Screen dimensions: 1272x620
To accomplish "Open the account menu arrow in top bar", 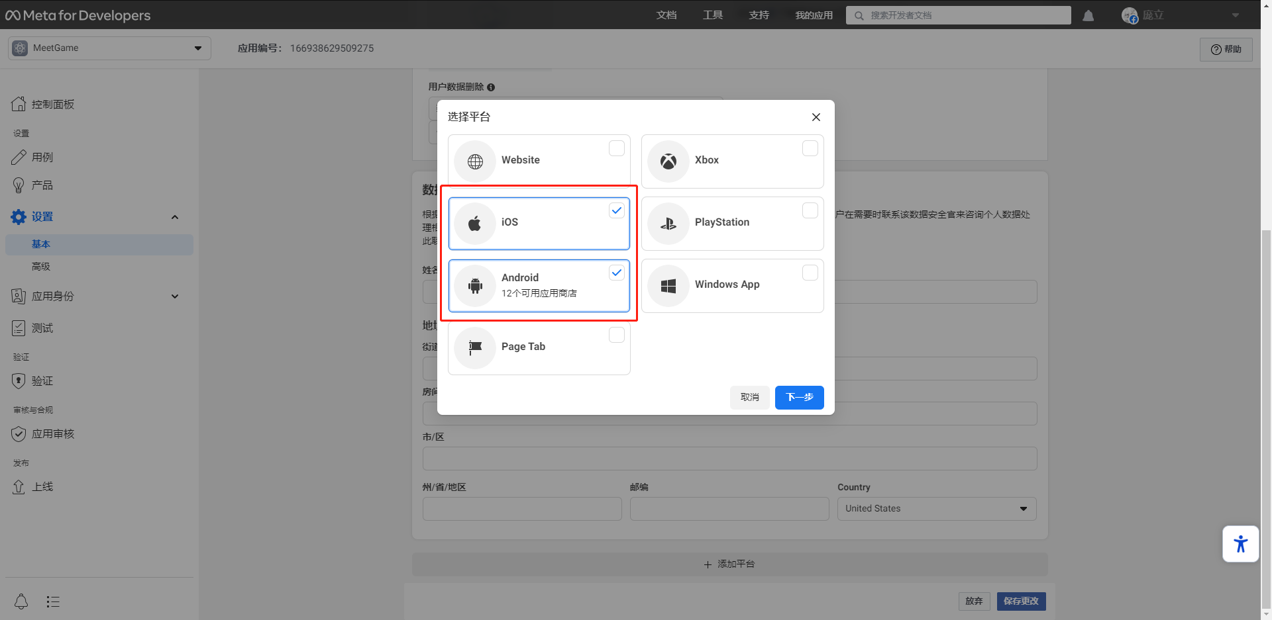I will [x=1236, y=15].
